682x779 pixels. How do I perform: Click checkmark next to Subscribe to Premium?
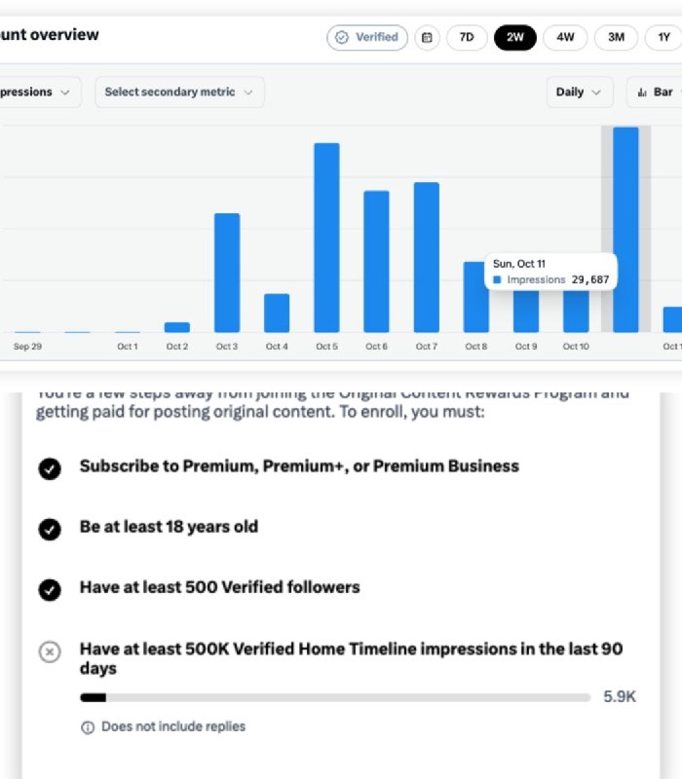[50, 468]
